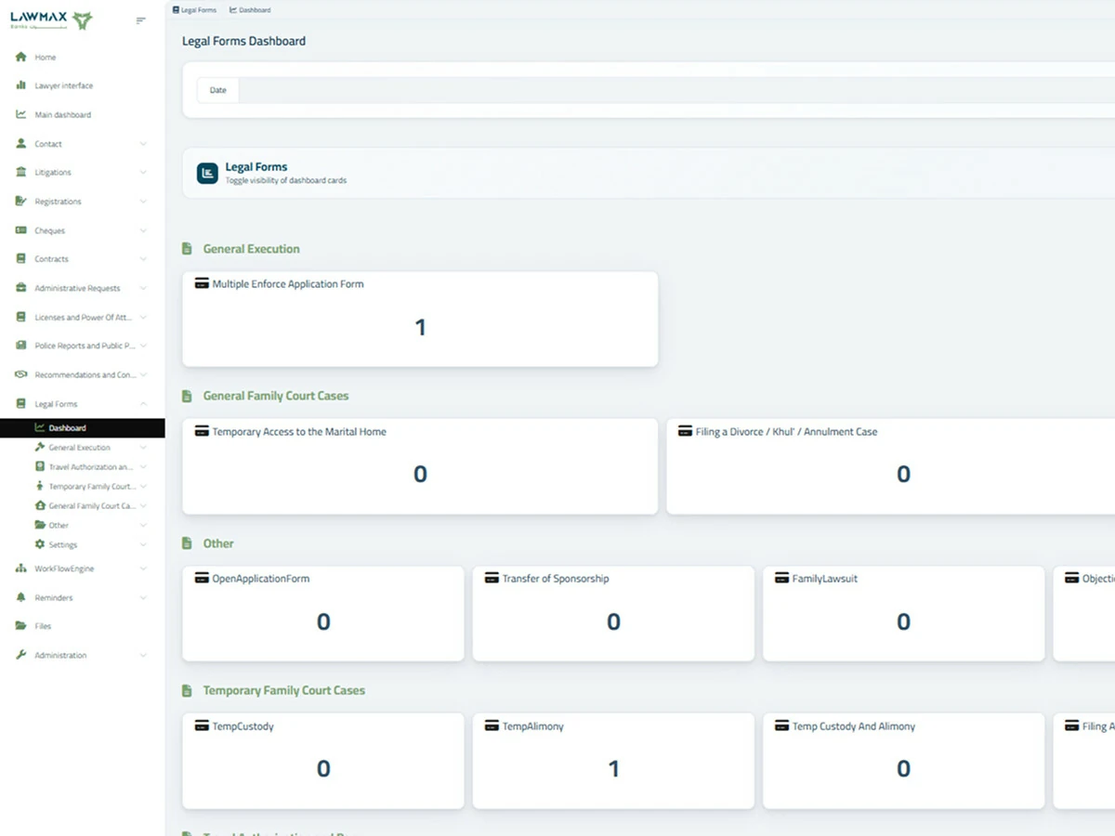Click the General Execution section heading

tap(252, 249)
